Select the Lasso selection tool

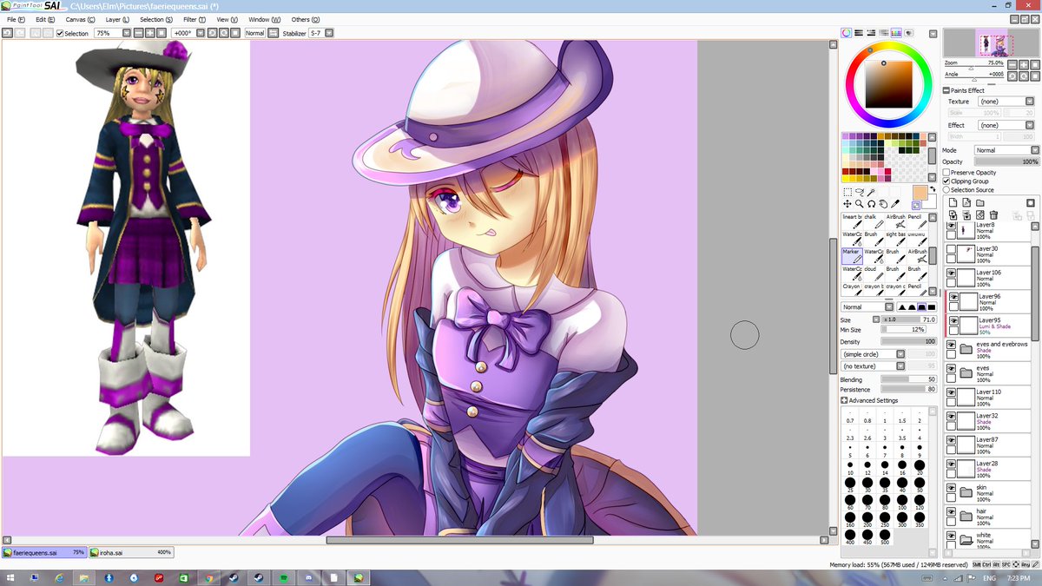click(860, 191)
